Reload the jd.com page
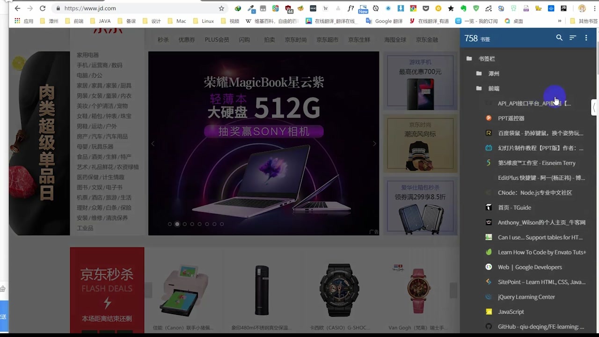This screenshot has width=599, height=337. (x=43, y=8)
